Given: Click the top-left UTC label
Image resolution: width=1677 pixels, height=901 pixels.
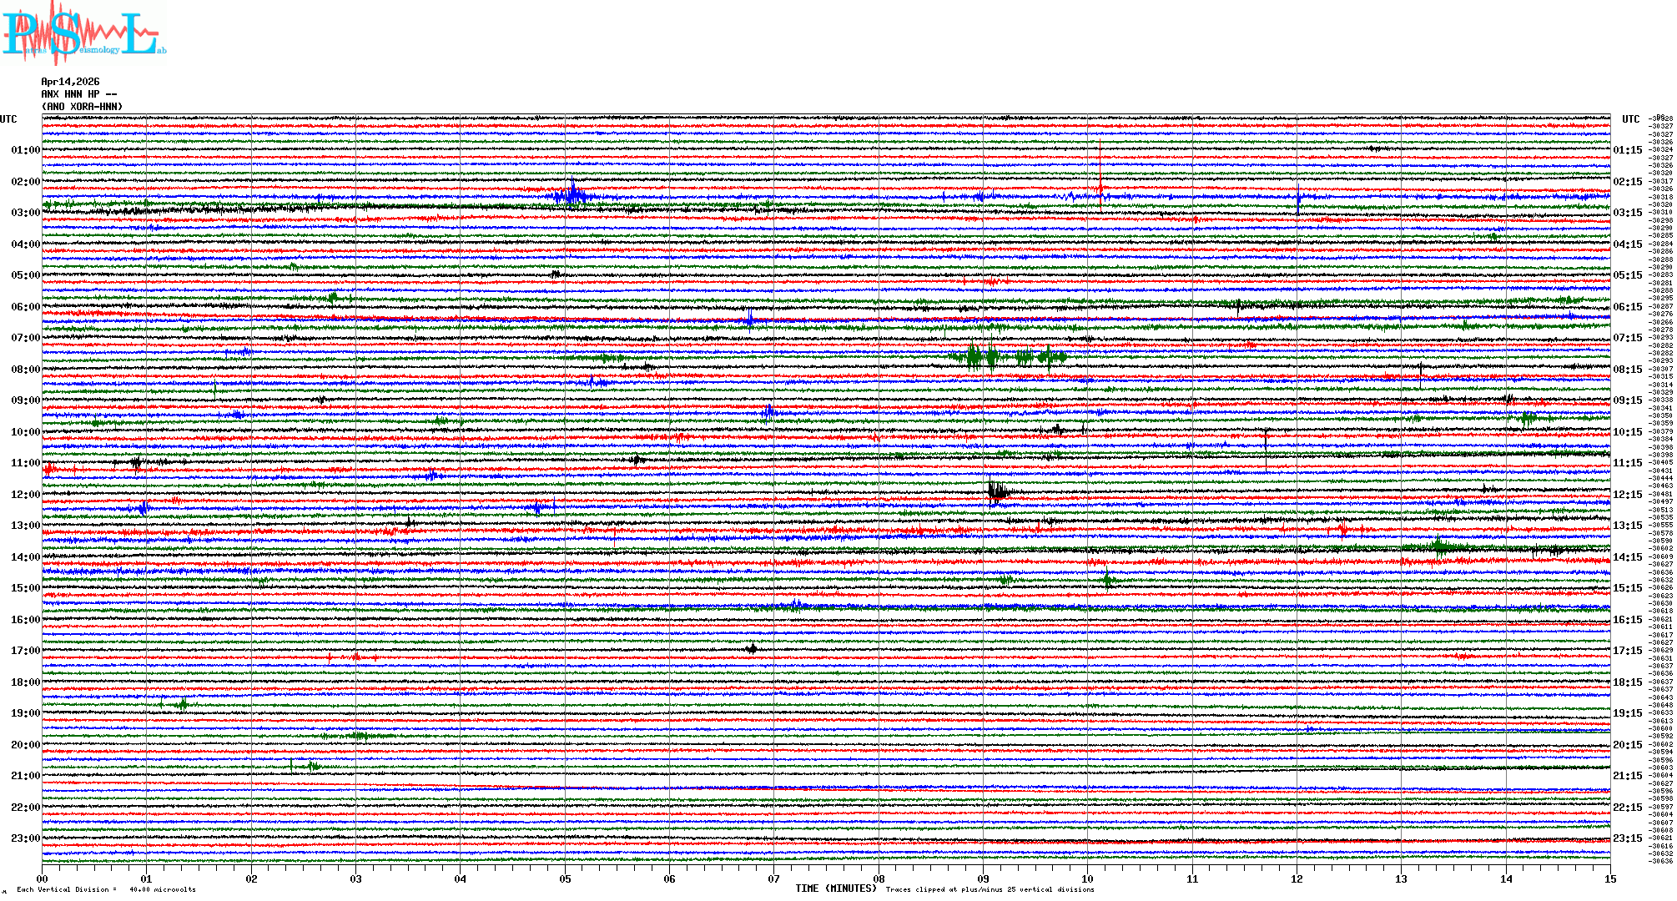Looking at the screenshot, I should [8, 119].
